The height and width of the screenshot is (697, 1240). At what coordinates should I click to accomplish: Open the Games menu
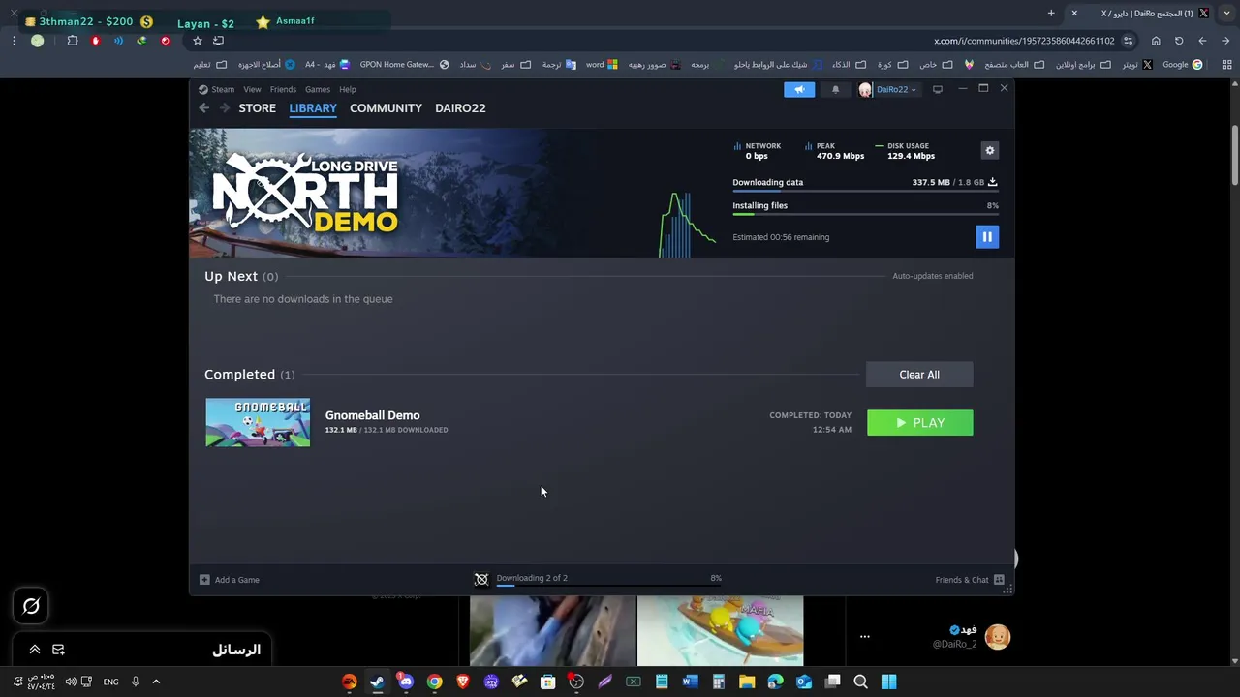click(318, 89)
